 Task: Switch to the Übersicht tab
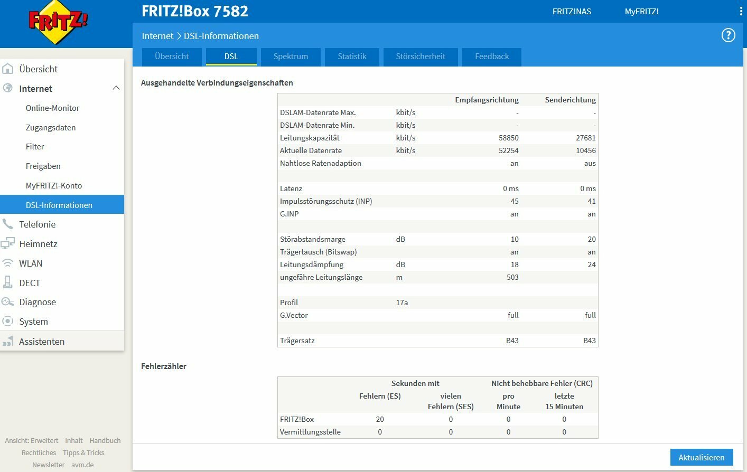[x=172, y=56]
